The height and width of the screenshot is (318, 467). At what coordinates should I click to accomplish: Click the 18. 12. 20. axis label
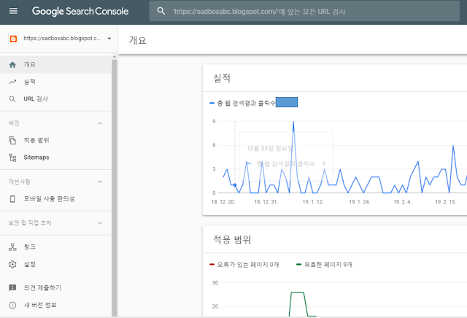tap(223, 202)
